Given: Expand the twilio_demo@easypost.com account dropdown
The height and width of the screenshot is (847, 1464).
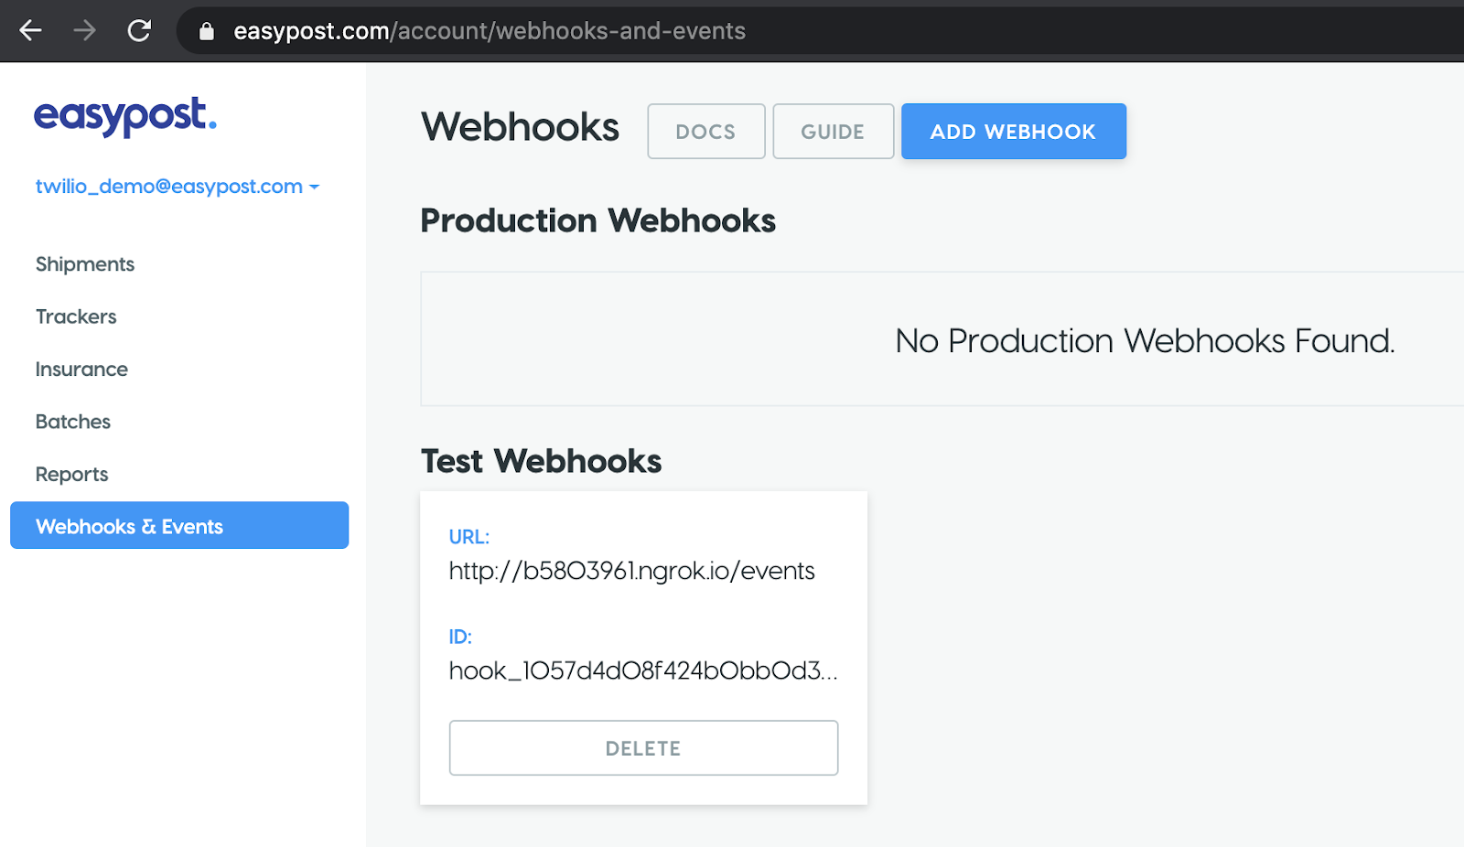Looking at the screenshot, I should (178, 187).
